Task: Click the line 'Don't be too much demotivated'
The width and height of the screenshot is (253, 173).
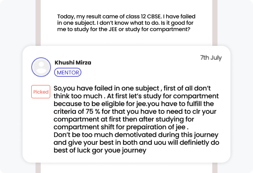Action: [136, 135]
